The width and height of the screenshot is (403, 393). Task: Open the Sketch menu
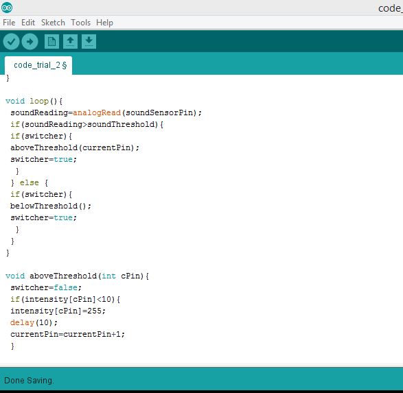[x=53, y=23]
